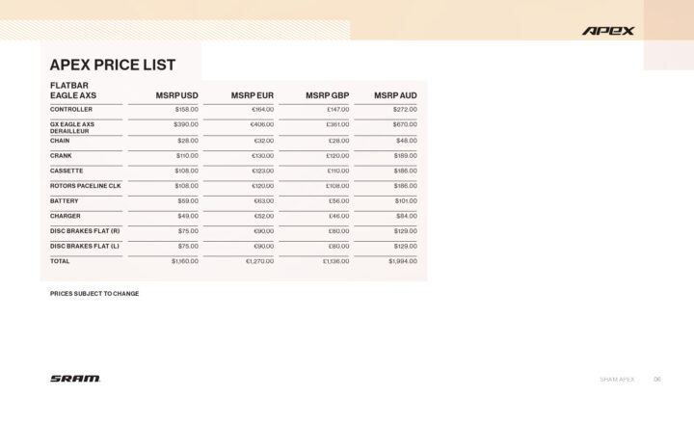Select the ROTORS PACELINE CLK row label
The height and width of the screenshot is (422, 694).
tap(86, 185)
